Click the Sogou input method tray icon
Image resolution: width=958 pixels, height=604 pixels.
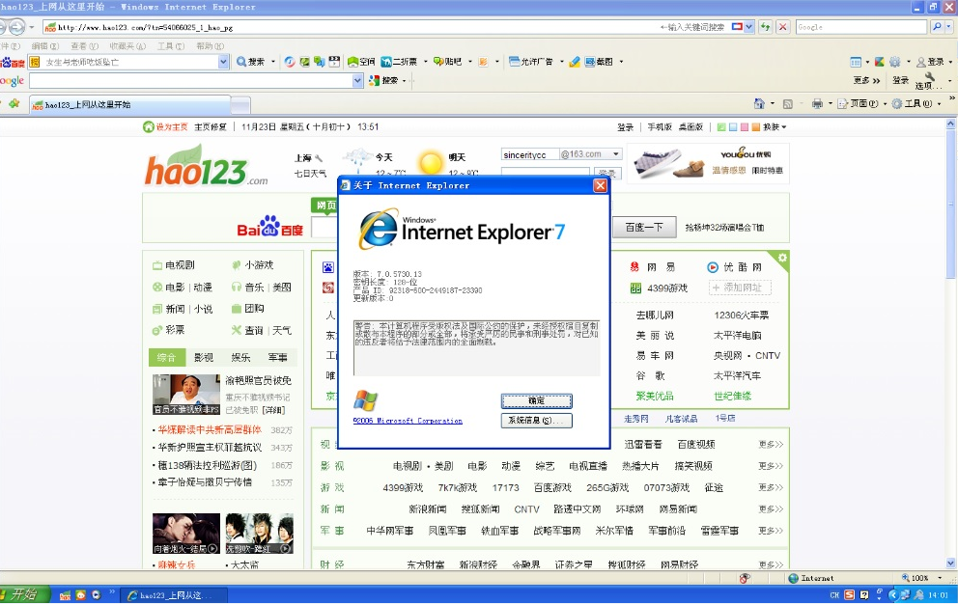(x=850, y=594)
